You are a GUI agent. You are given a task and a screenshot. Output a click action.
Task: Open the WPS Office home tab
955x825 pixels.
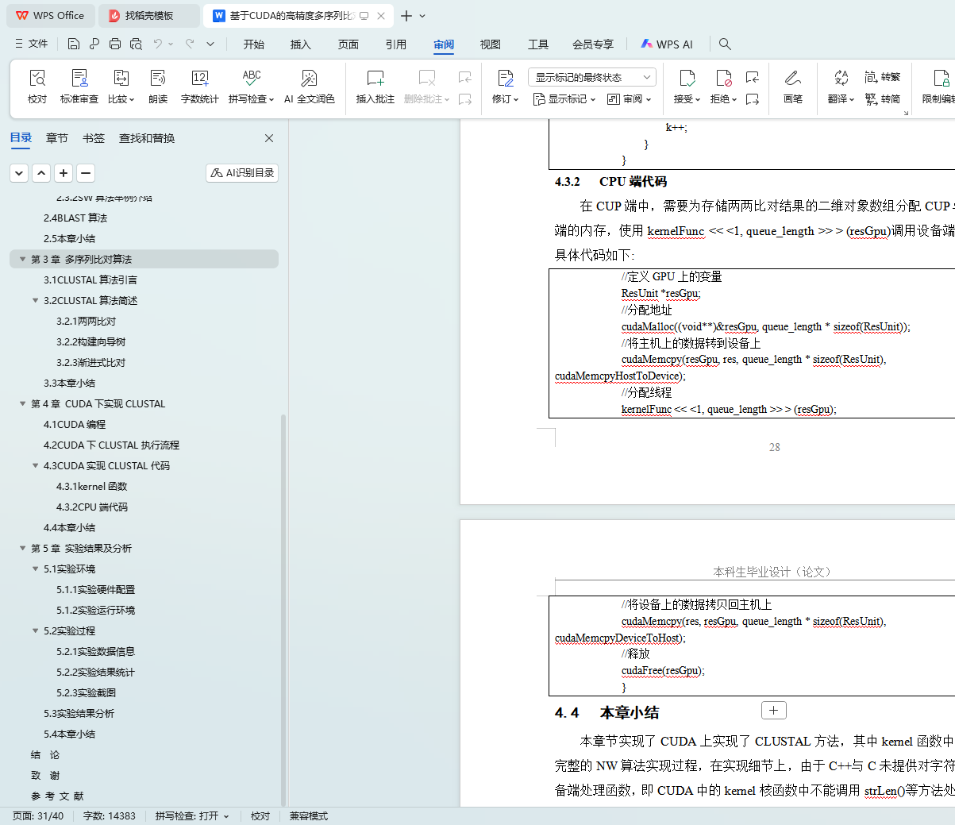[x=50, y=16]
